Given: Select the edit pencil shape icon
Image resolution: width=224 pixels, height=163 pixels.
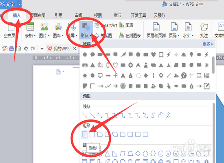Looking at the screenshot, I should coord(206,86).
